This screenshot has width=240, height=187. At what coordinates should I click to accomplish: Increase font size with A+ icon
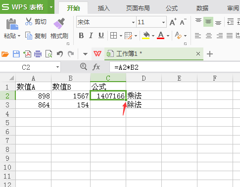point(173,22)
